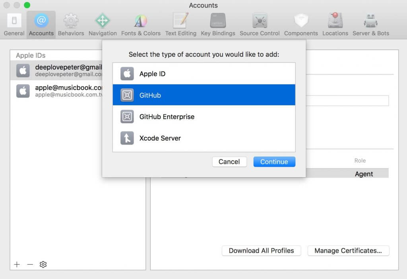Choose GitHub Enterprise account type
Viewport: 407px width, 279px height.
pos(204,116)
